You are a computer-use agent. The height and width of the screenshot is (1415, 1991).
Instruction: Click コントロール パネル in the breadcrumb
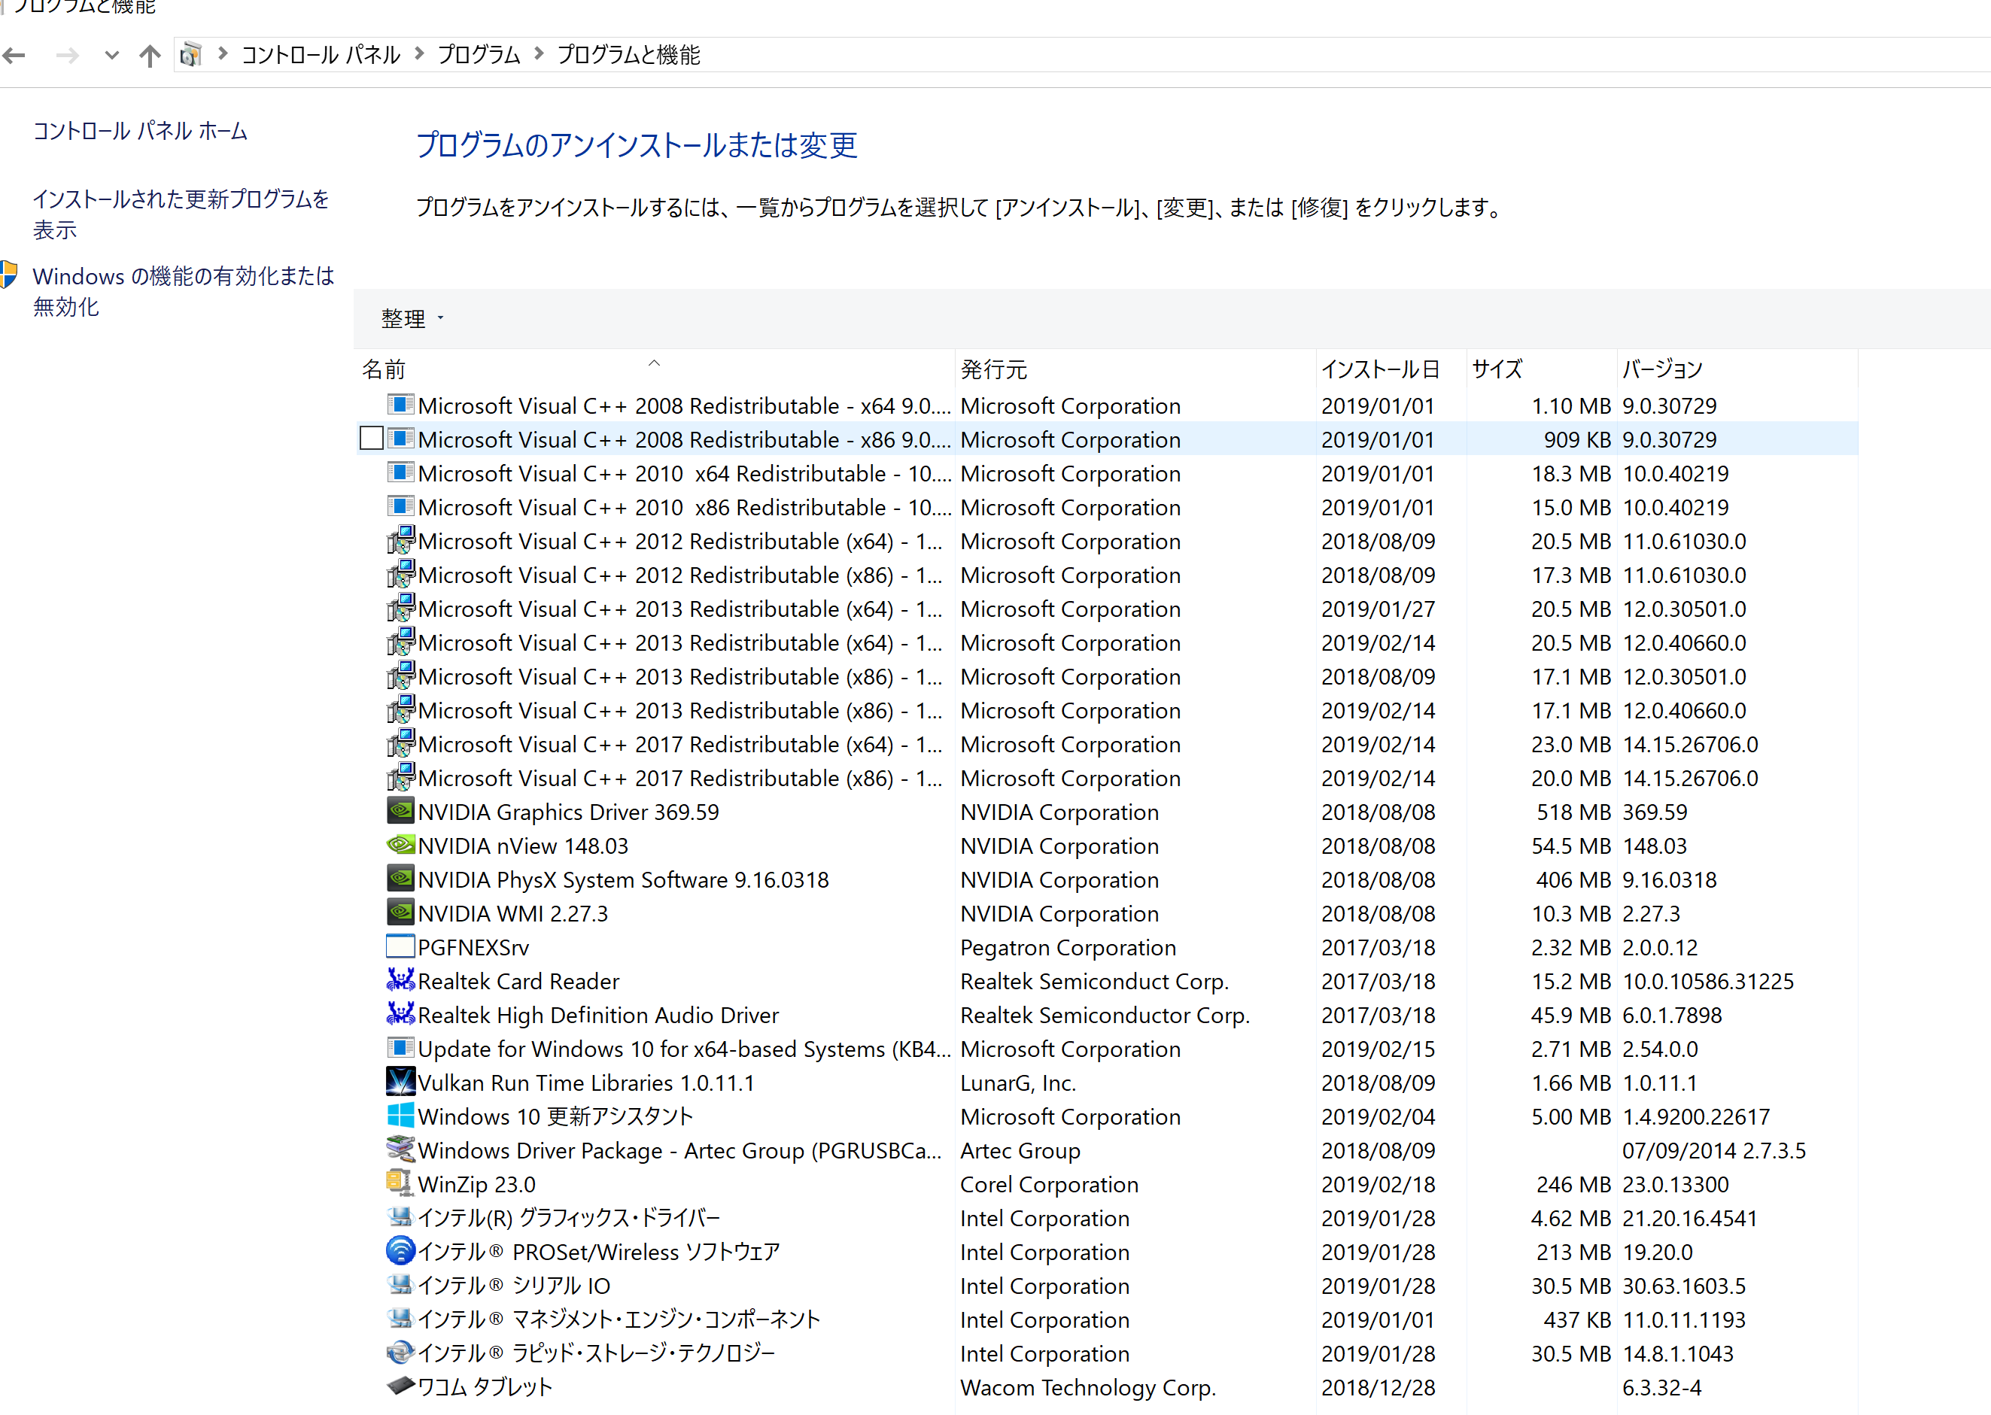(x=321, y=55)
